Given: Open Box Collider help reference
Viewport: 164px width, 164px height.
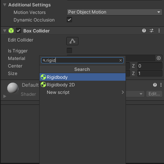Looking at the screenshot, I should [x=144, y=31].
